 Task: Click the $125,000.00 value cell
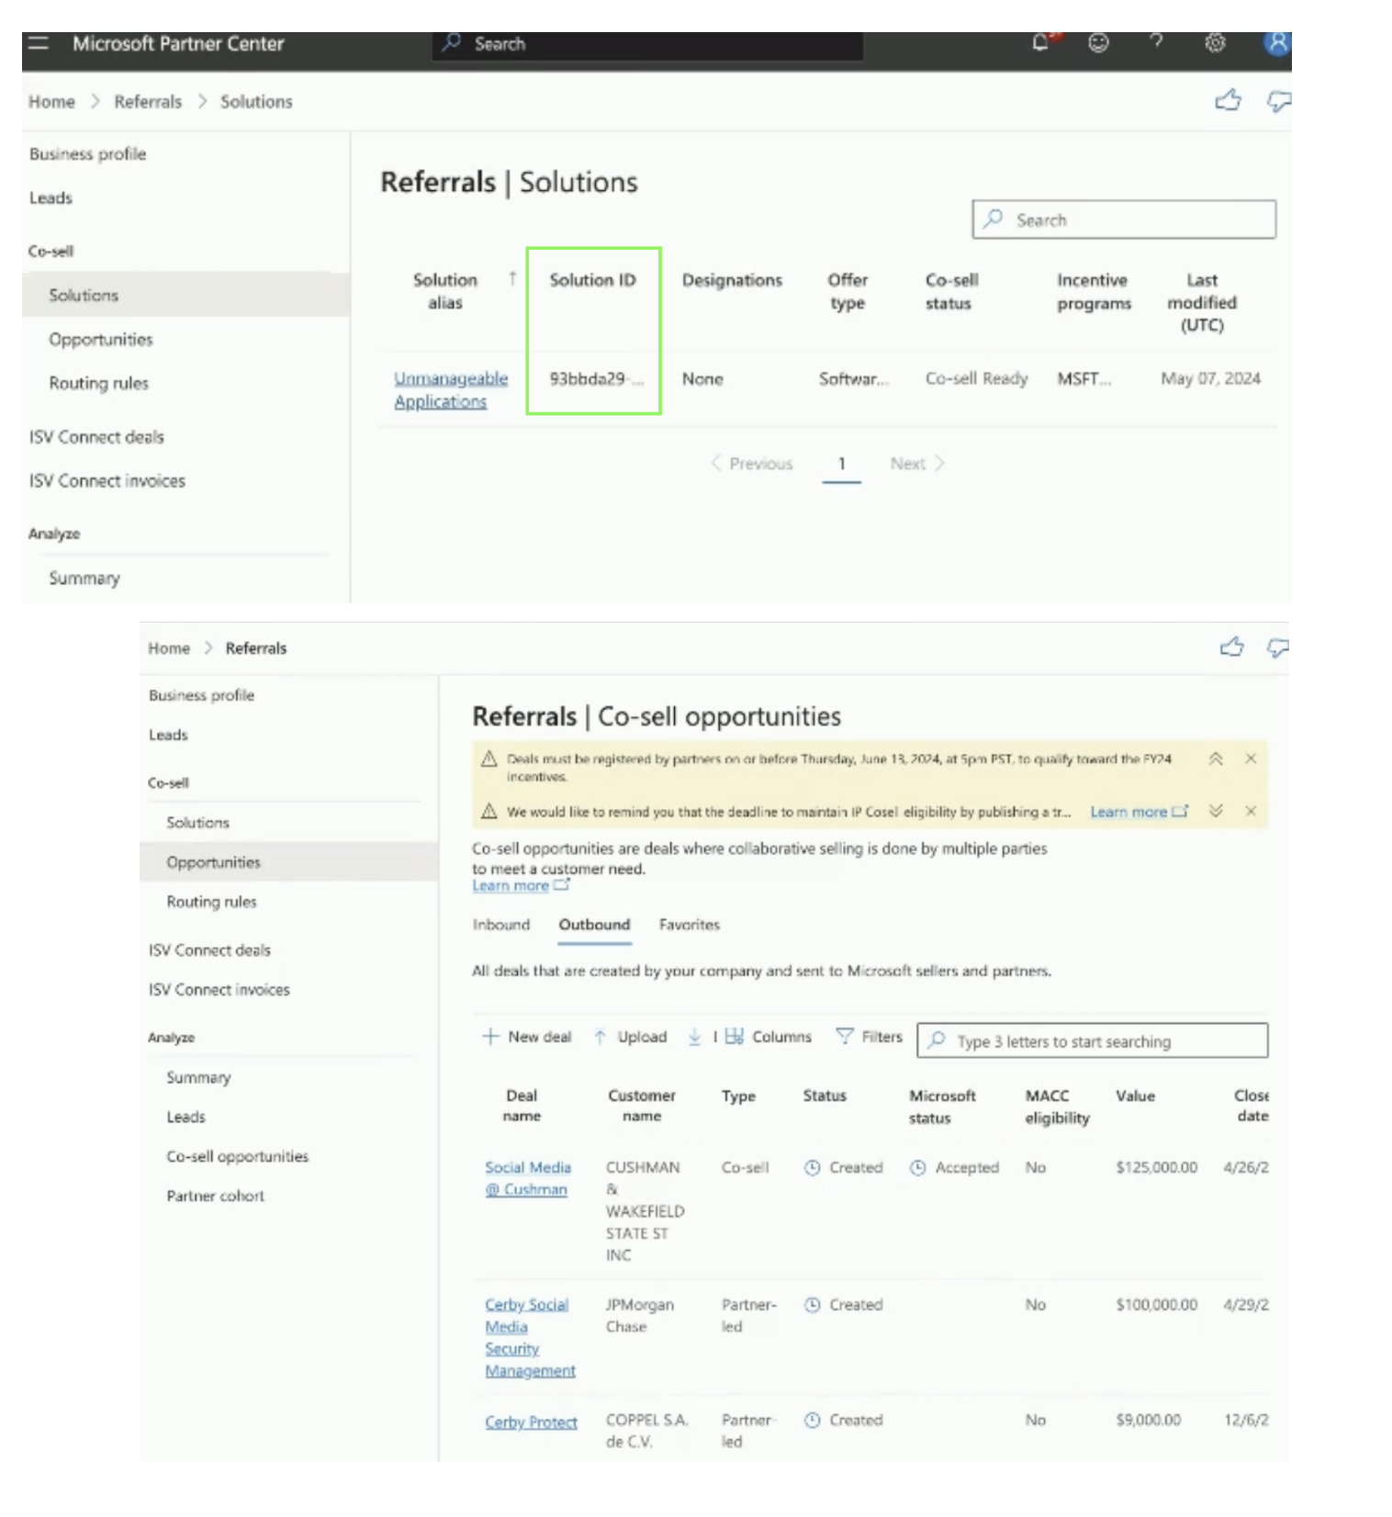click(x=1157, y=1167)
